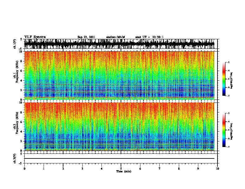Click the ch.1 spectrogram "4" kHz tick label
The height and width of the screenshot is (189, 245).
pyautogui.click(x=21, y=81)
